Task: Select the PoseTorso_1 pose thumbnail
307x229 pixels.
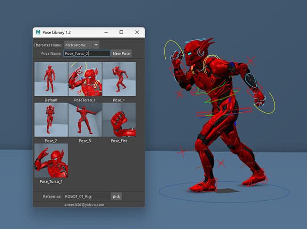Action: coord(85,79)
